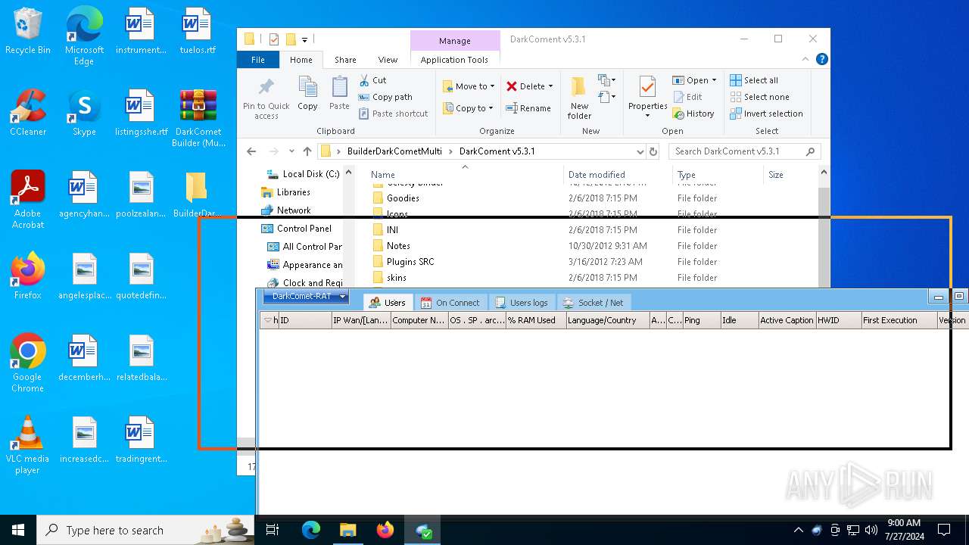Select Network in navigation pane
Image resolution: width=969 pixels, height=545 pixels.
pyautogui.click(x=285, y=210)
